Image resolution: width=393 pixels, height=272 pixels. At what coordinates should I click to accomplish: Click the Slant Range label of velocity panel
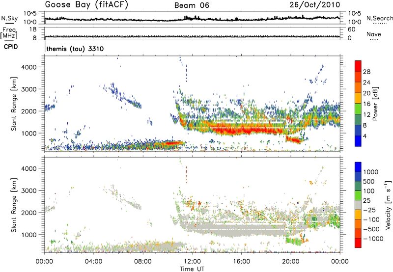click(14, 205)
